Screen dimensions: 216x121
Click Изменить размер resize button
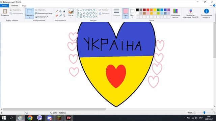tap(44, 13)
